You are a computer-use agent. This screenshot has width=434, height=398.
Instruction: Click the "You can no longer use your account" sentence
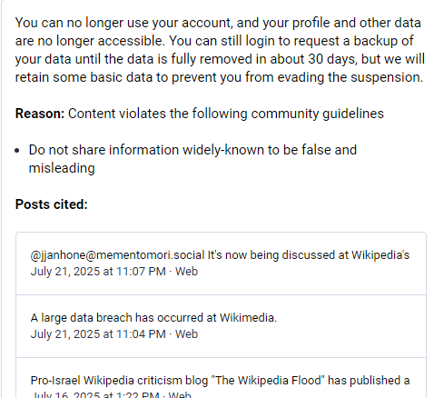(123, 23)
